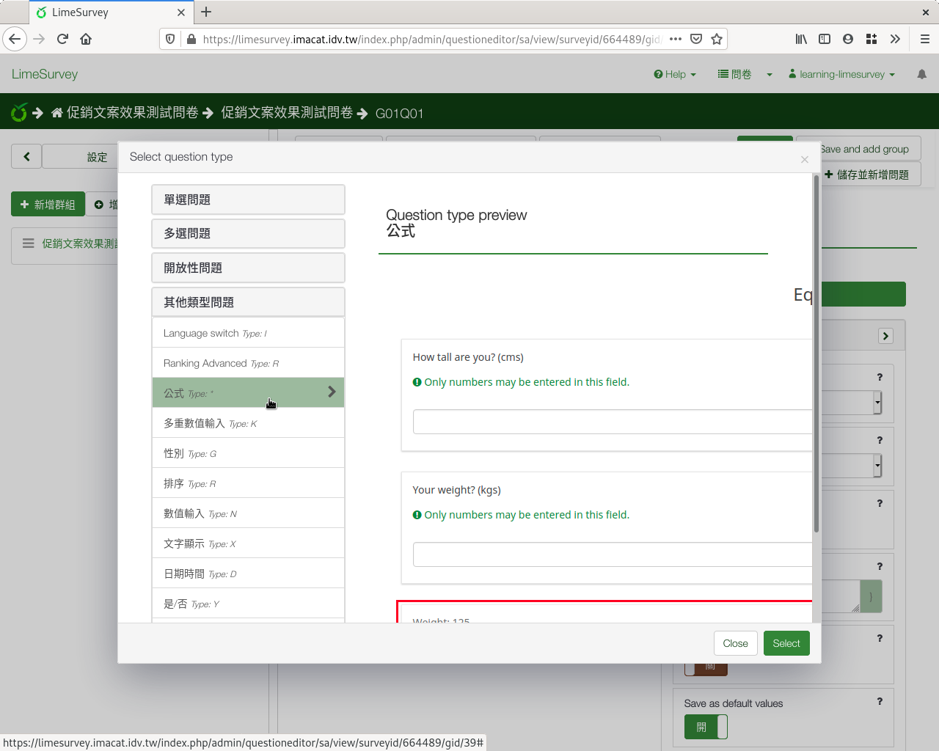Open a new browser tab
Viewport: 939px width, 751px height.
pos(206,12)
